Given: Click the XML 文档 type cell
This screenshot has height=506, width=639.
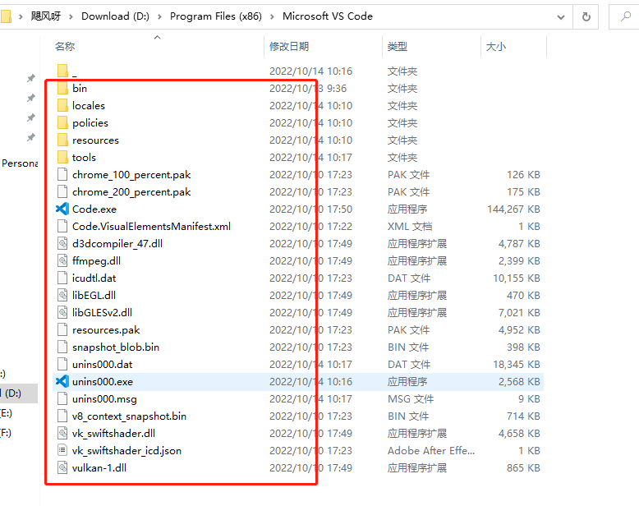Looking at the screenshot, I should (410, 226).
